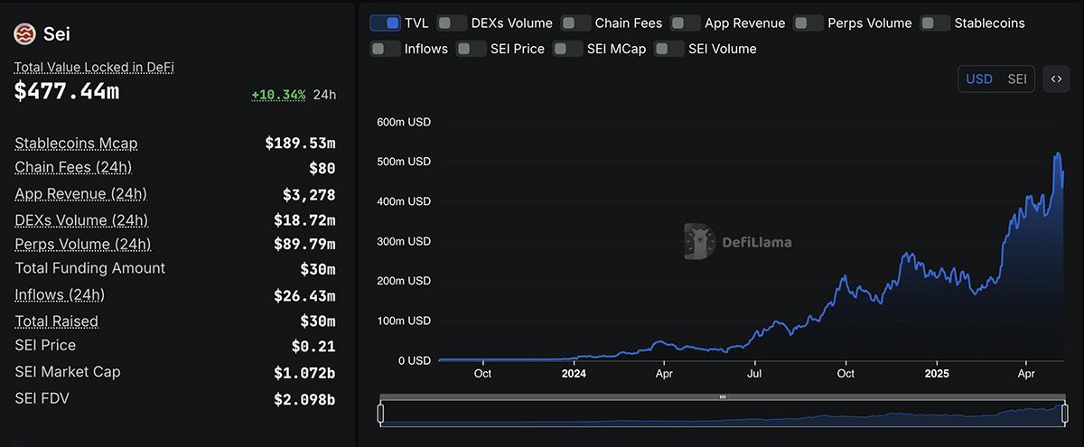1084x447 pixels.
Task: Click the 2025 x-axis label
Action: (x=937, y=372)
